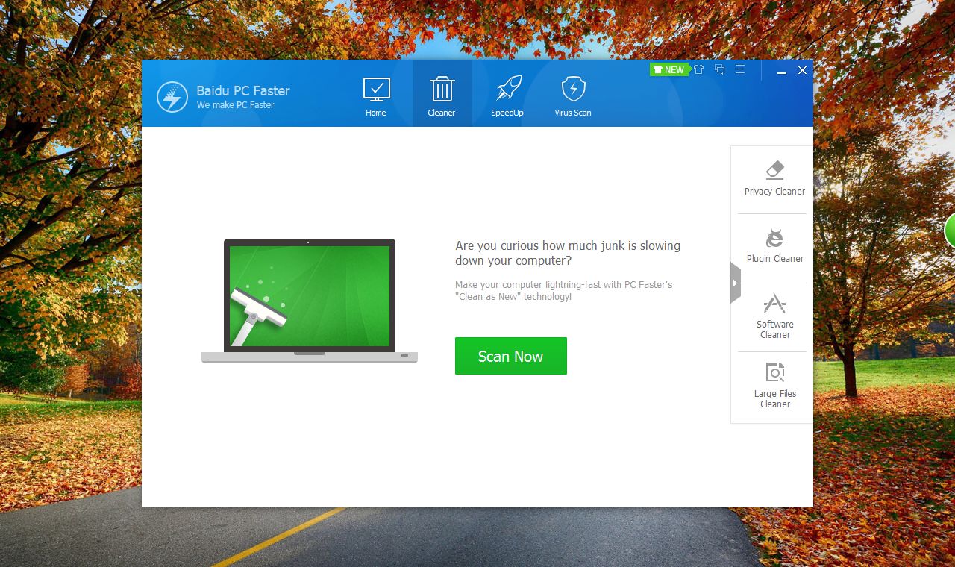Open the Home tab

click(x=376, y=95)
